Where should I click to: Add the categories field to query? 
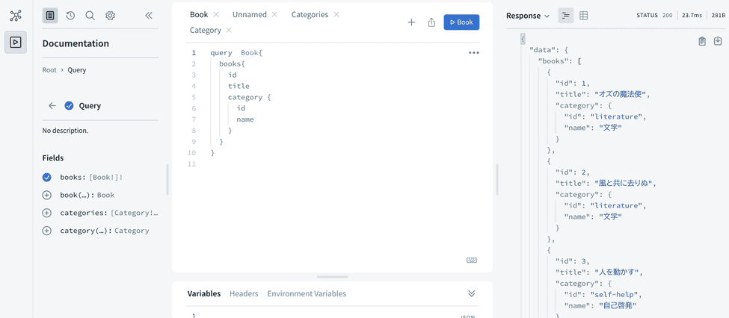pyautogui.click(x=47, y=213)
